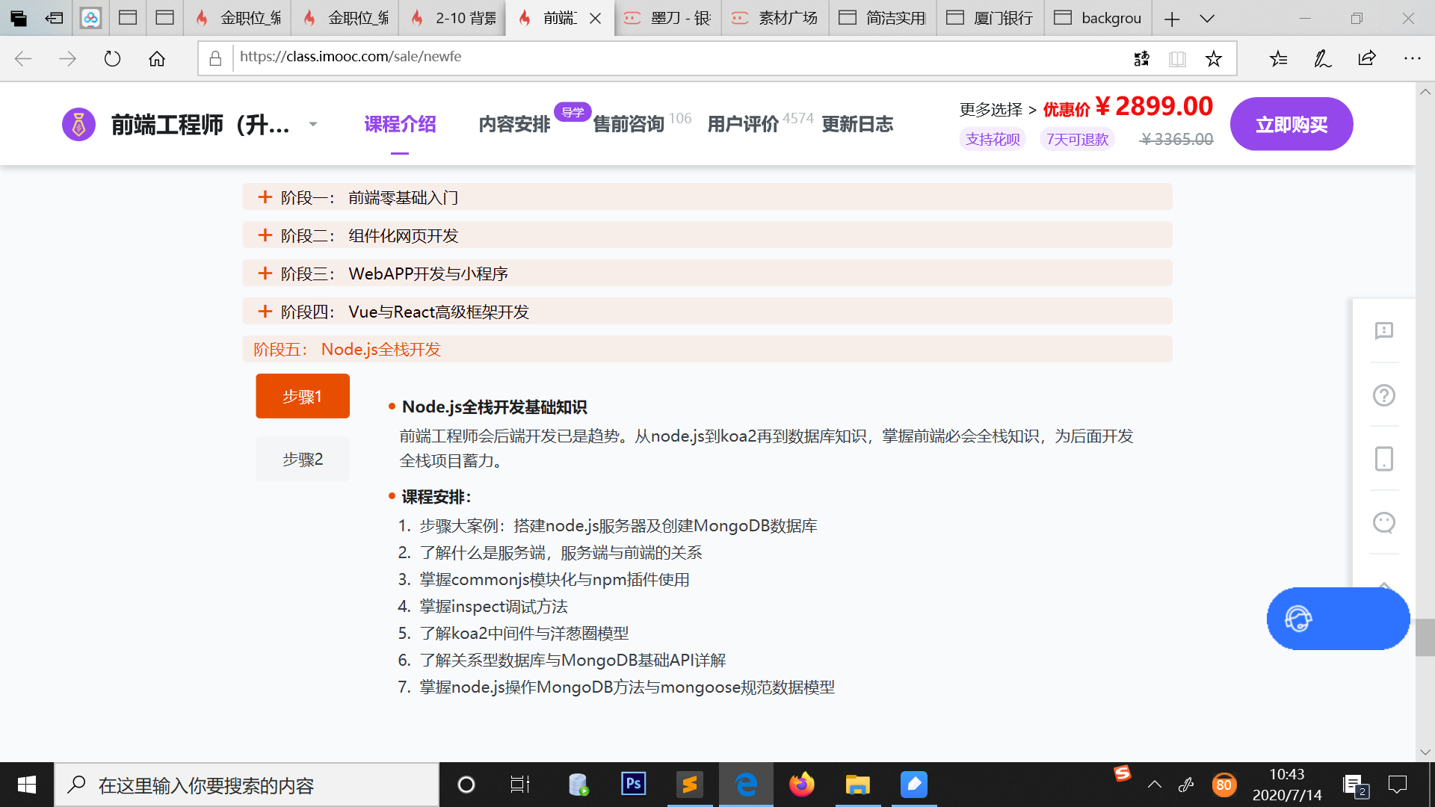Collapse 阶段五 Node.js全栈开发 header
Viewport: 1435px width, 807px height.
point(707,349)
